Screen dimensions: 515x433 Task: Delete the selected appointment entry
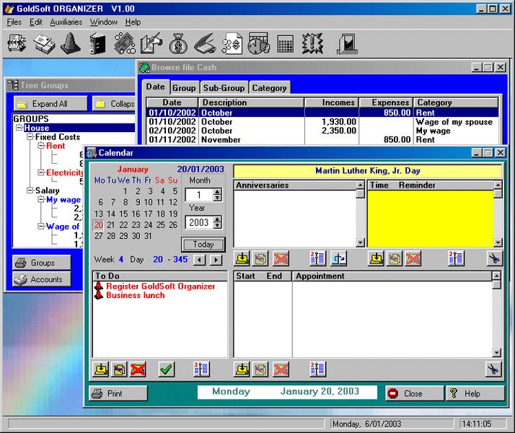pos(281,369)
